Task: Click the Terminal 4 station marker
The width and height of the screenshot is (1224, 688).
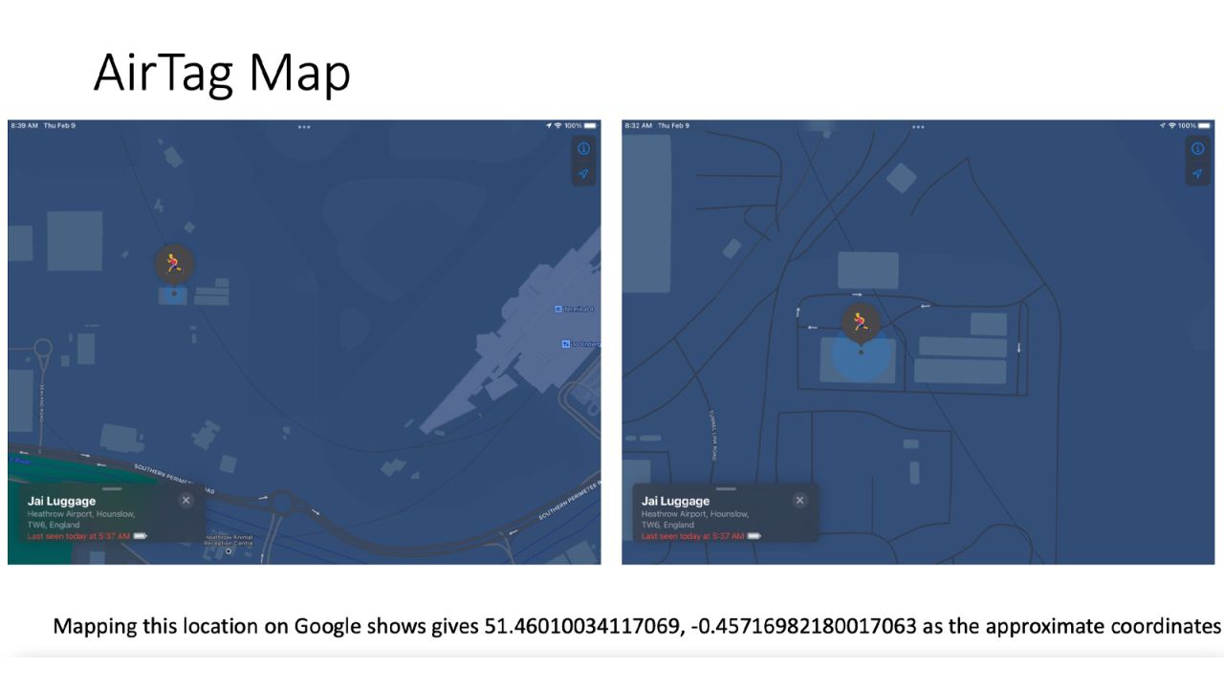Action: [x=559, y=309]
